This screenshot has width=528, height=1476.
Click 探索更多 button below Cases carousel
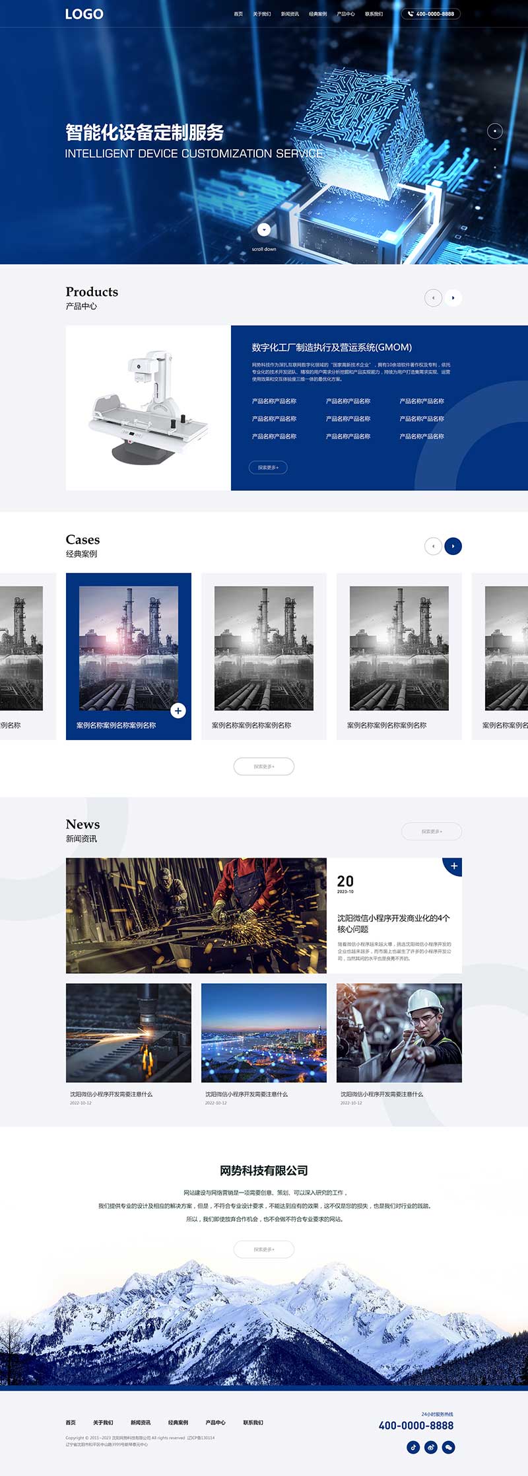pyautogui.click(x=264, y=766)
